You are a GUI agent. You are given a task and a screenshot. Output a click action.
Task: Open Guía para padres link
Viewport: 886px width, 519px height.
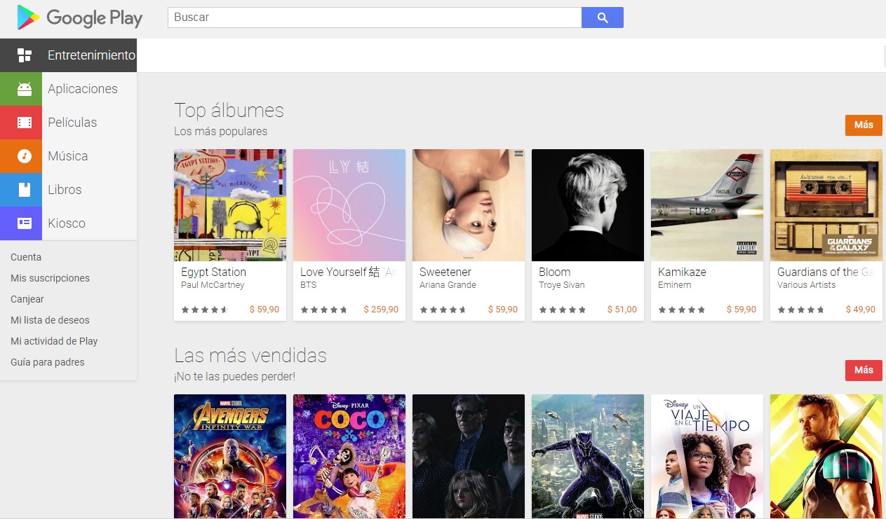[48, 362]
